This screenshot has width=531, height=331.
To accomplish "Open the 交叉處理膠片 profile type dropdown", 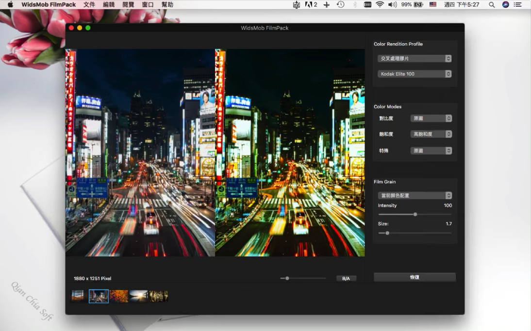I will point(415,59).
